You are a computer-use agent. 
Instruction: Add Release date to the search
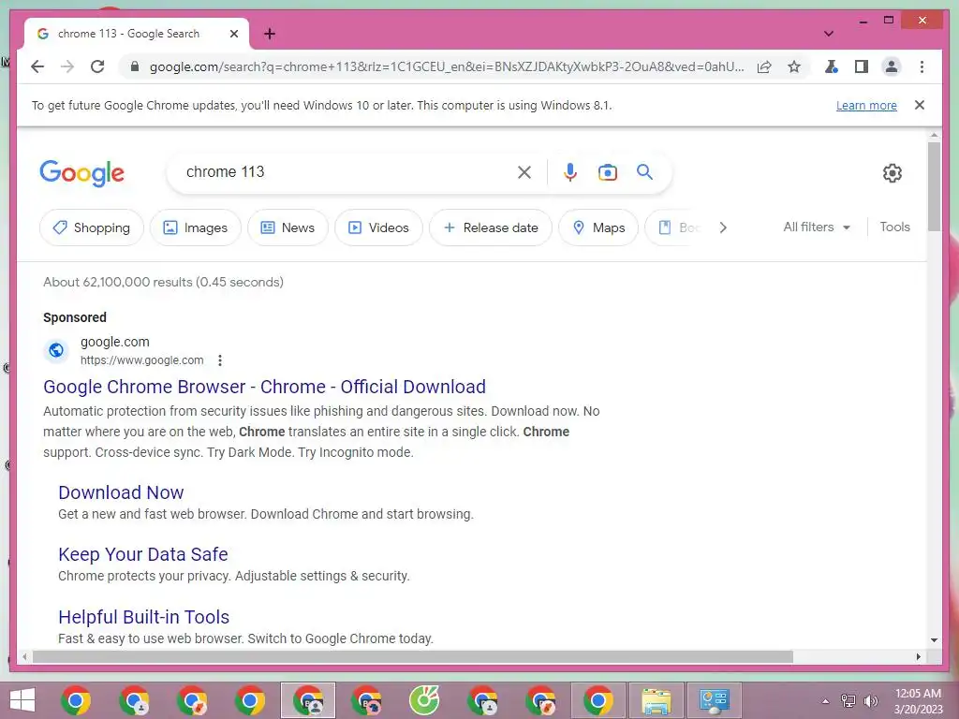pyautogui.click(x=491, y=227)
